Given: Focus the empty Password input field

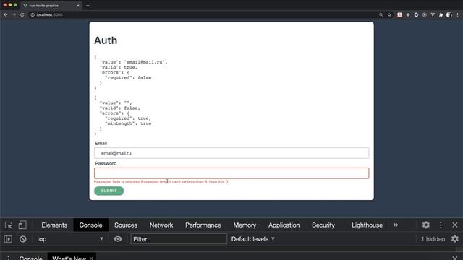Looking at the screenshot, I should coord(231,173).
